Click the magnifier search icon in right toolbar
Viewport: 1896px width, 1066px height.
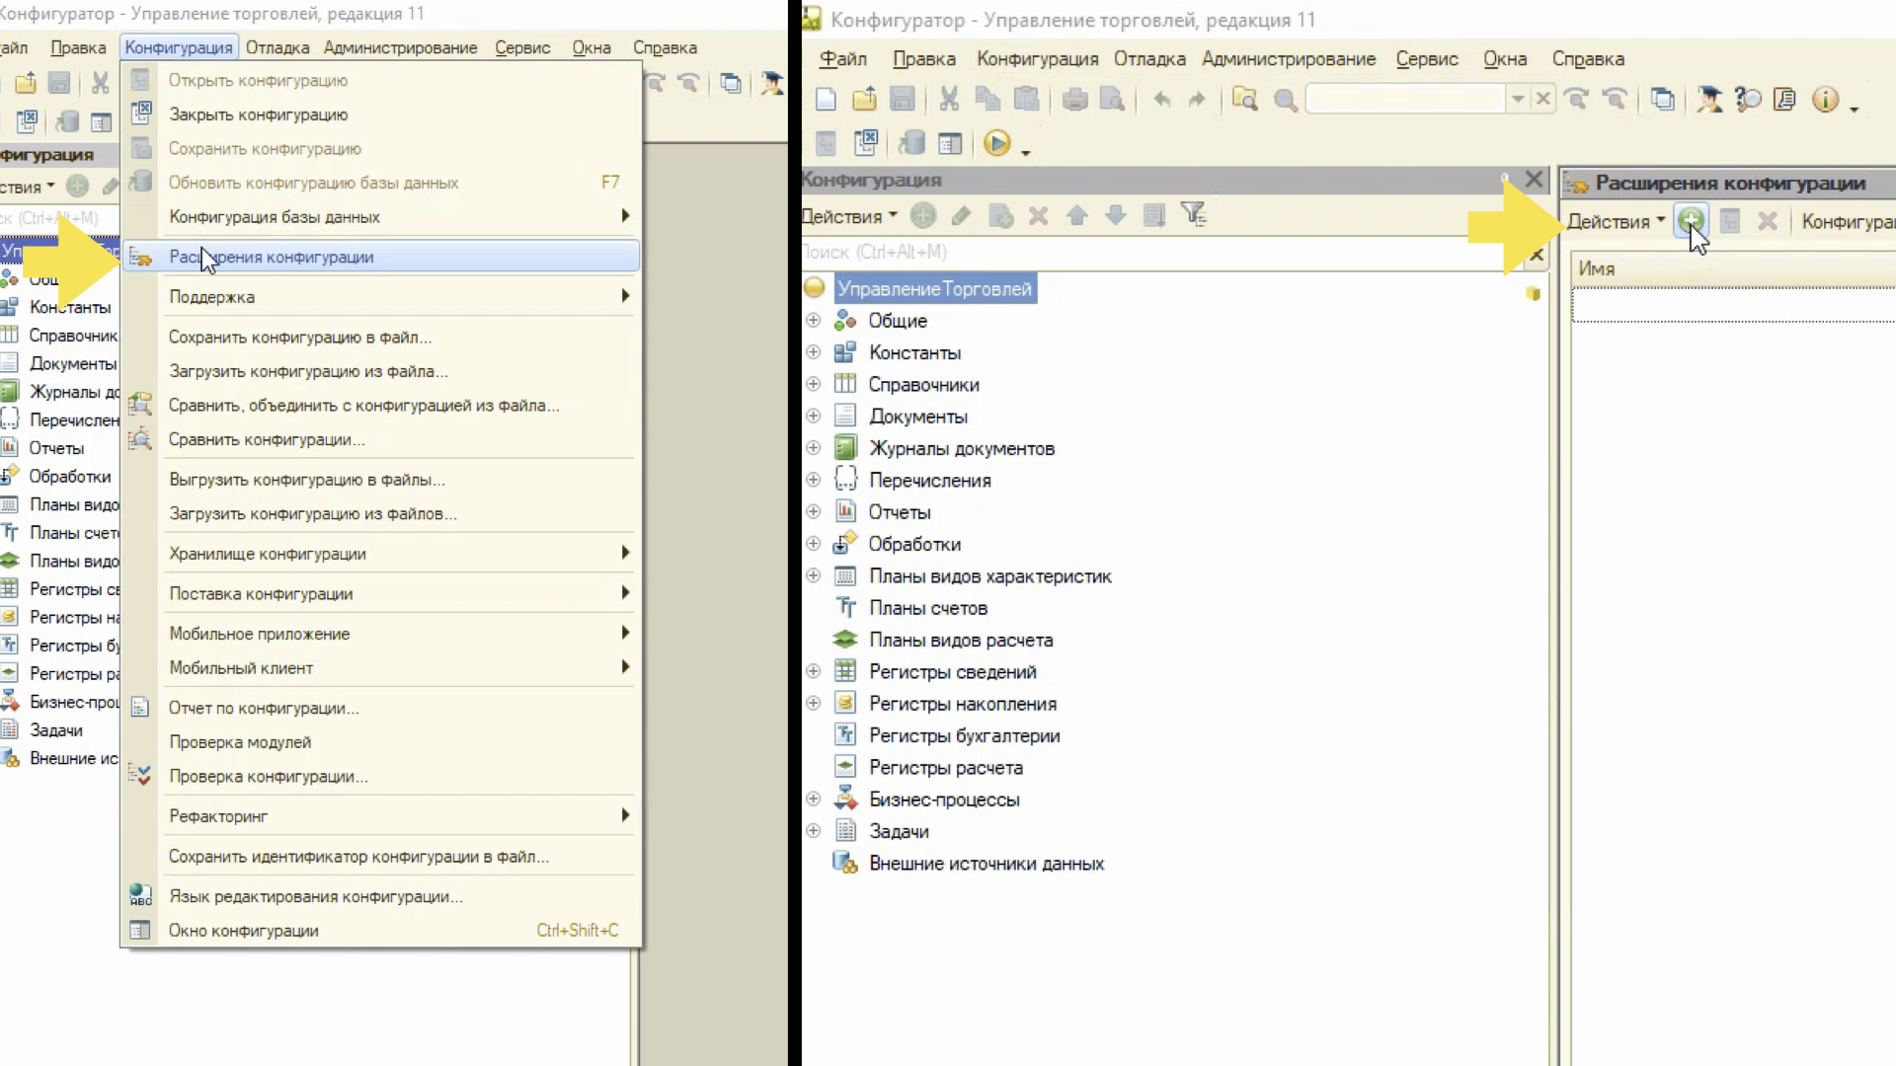(x=1285, y=100)
